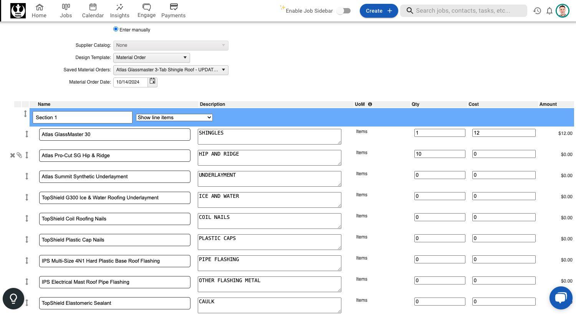576x314 pixels.
Task: Click the SHINGLES description box
Action: (270, 137)
